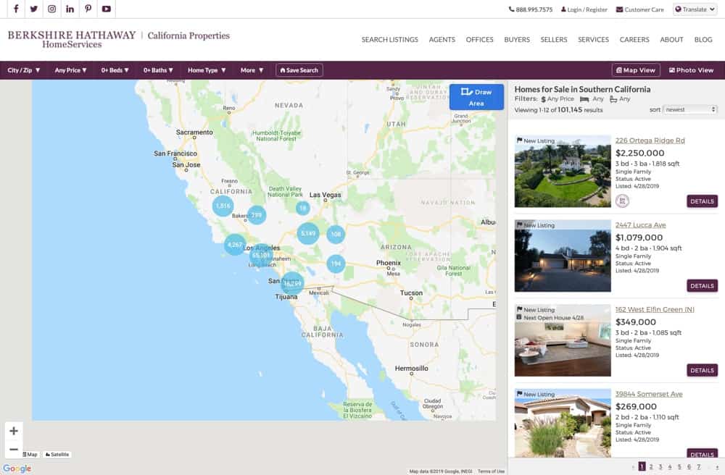Open the CAREERS menu item

click(x=634, y=40)
